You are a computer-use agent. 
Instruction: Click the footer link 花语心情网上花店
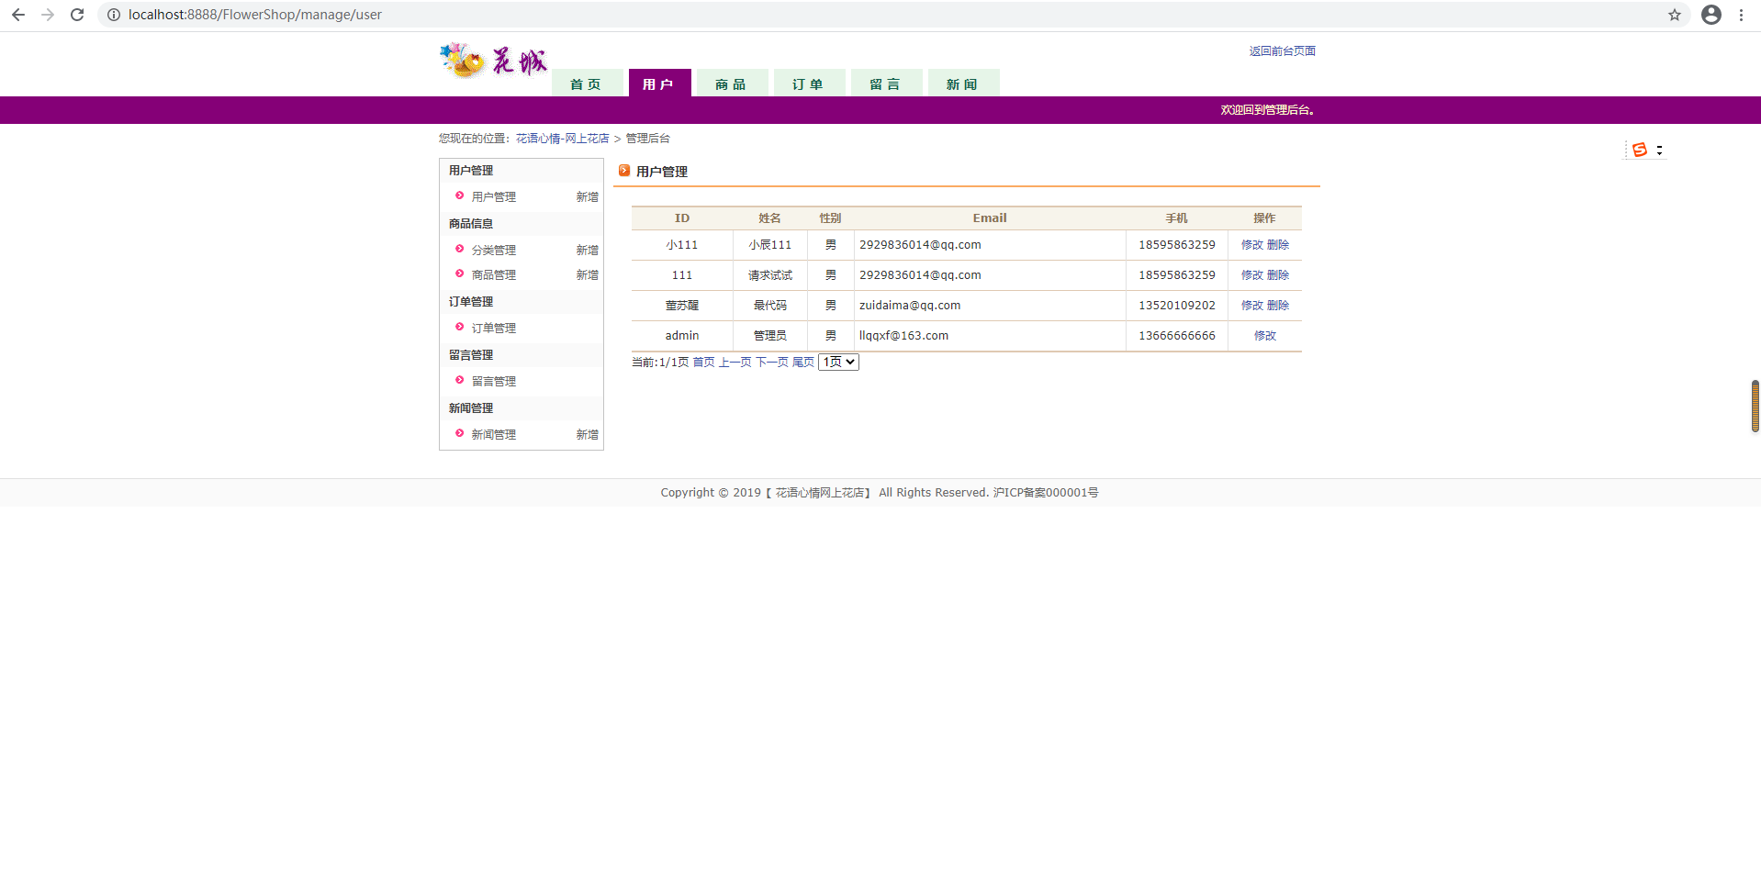point(820,493)
